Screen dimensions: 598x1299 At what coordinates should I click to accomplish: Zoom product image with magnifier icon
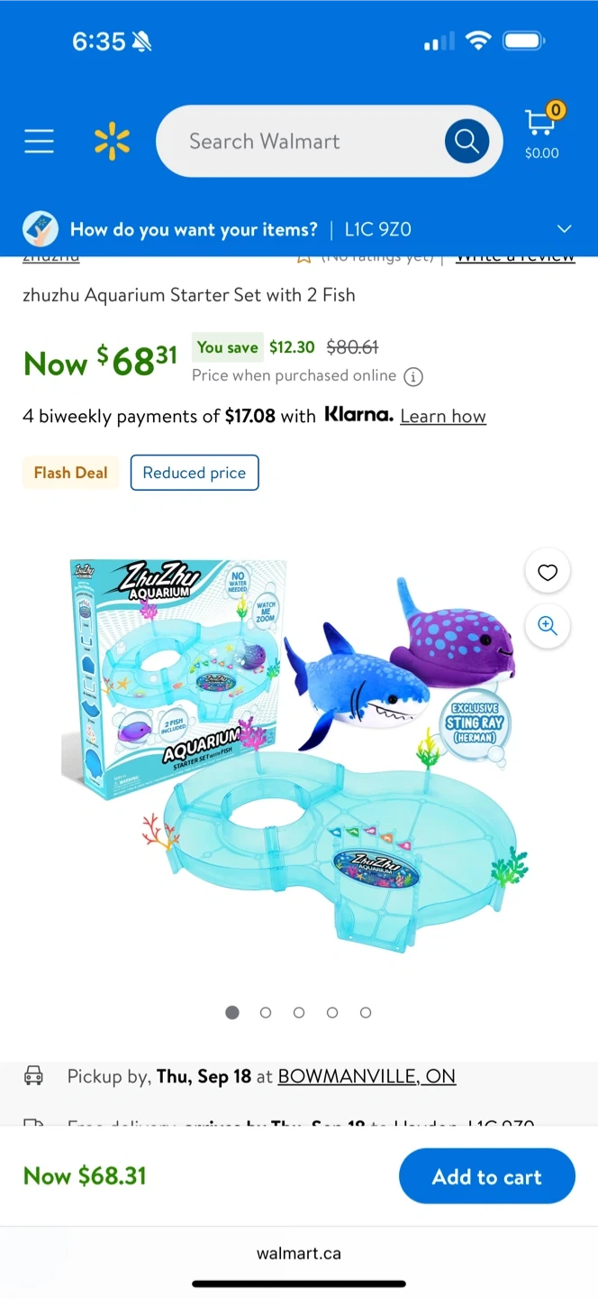tap(548, 625)
